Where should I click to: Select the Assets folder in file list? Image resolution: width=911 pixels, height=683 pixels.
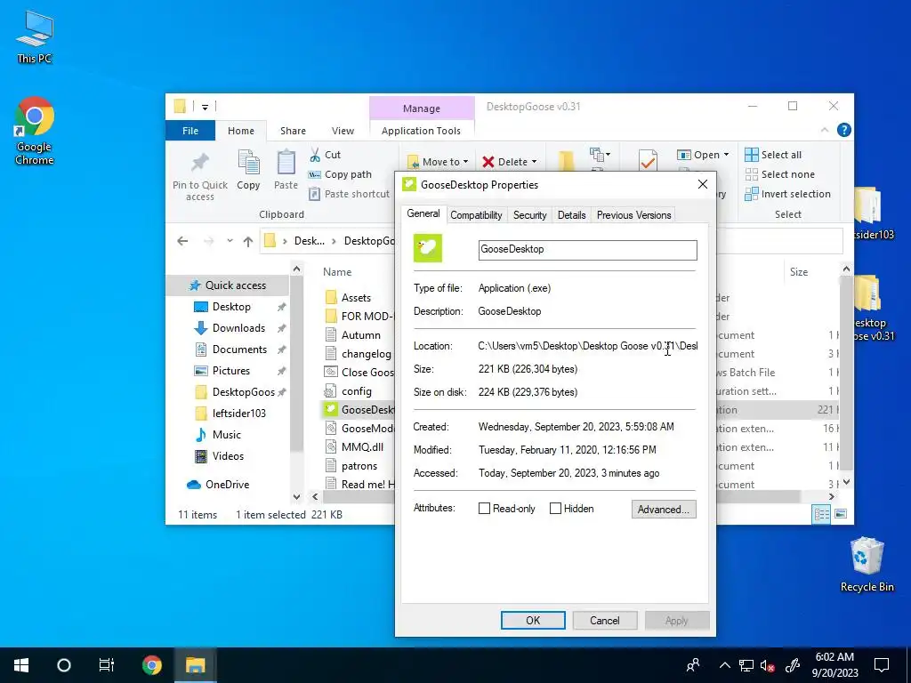(356, 297)
